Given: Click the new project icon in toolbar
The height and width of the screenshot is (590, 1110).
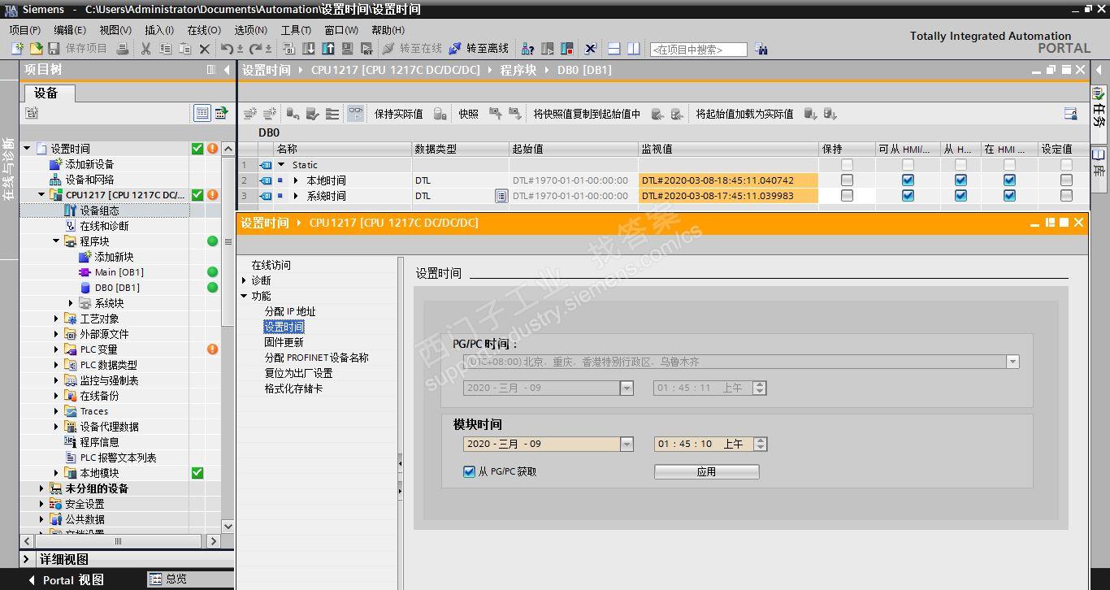Looking at the screenshot, I should [17, 49].
